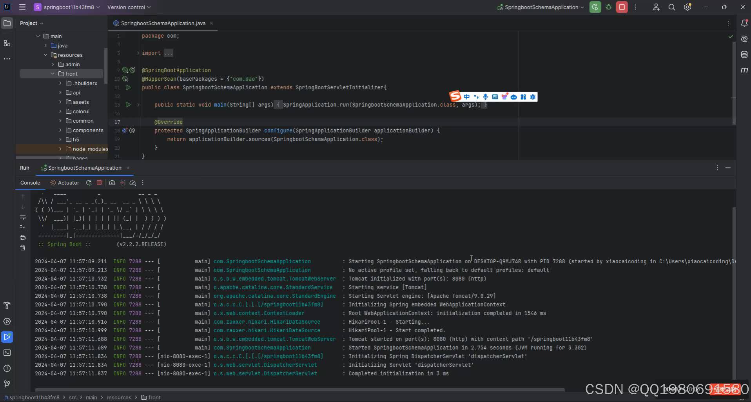
Task: Print console output icon
Action: point(23,237)
